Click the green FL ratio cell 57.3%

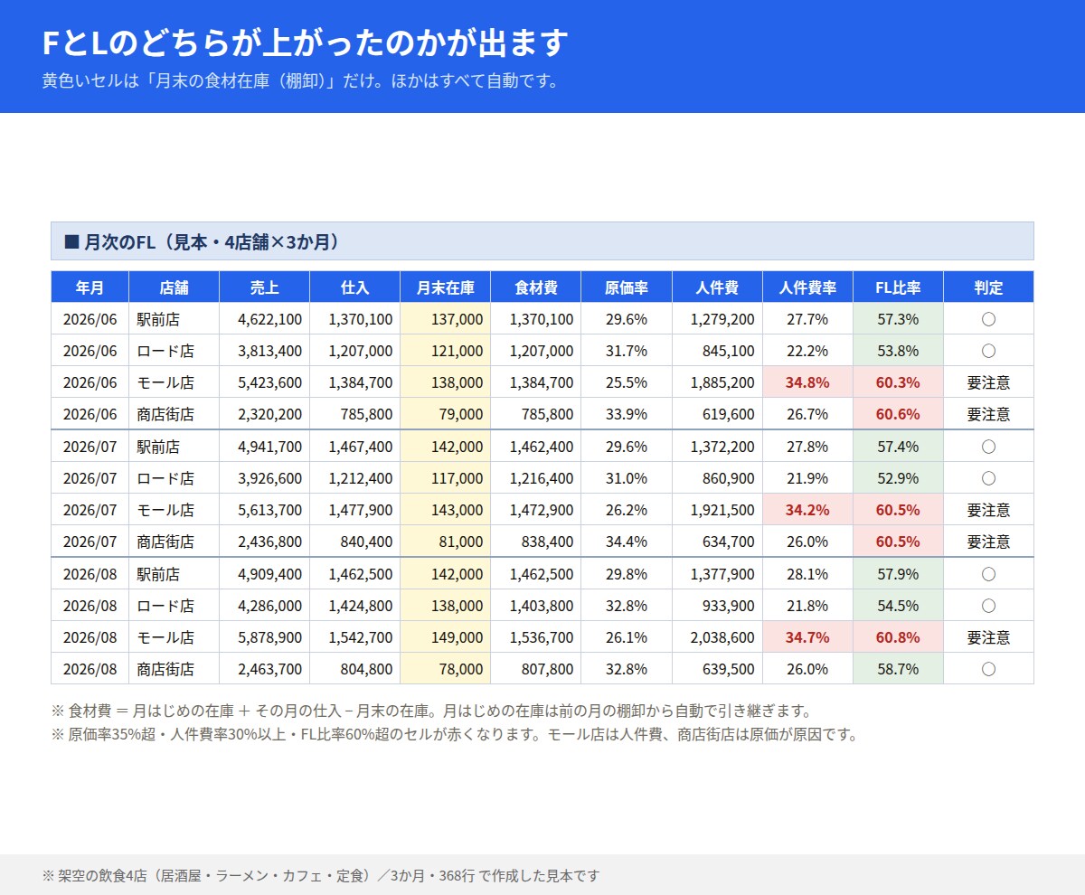pyautogui.click(x=898, y=319)
